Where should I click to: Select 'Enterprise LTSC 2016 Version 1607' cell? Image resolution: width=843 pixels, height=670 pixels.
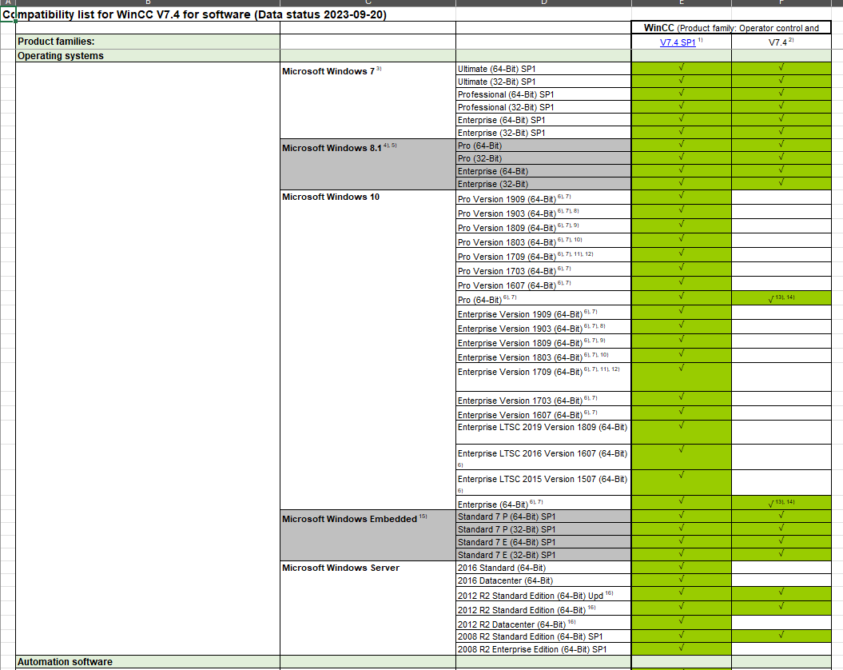coord(543,457)
